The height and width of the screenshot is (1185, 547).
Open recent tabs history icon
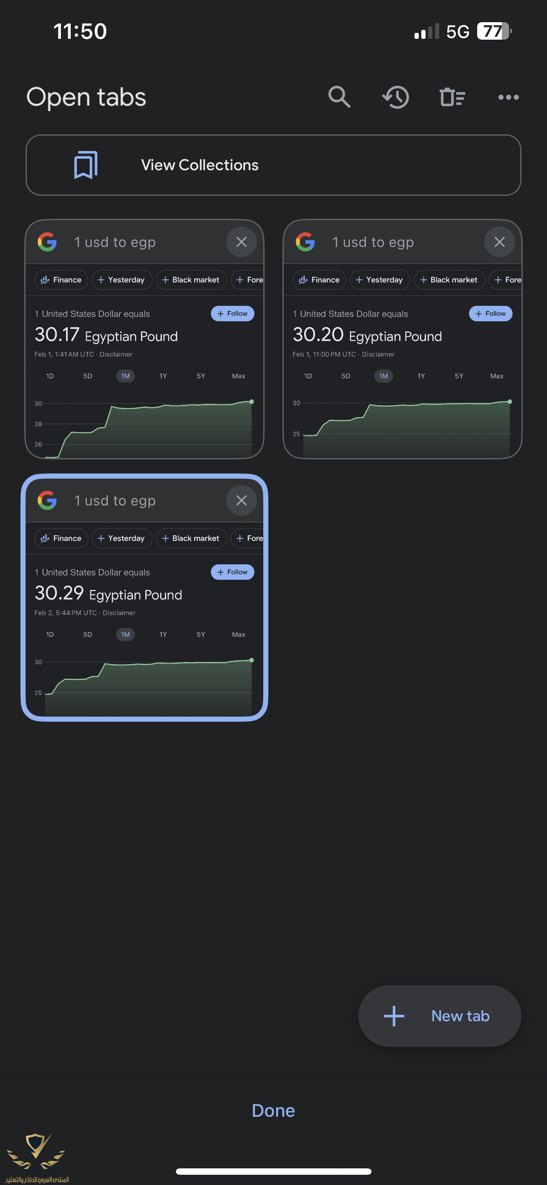[396, 97]
